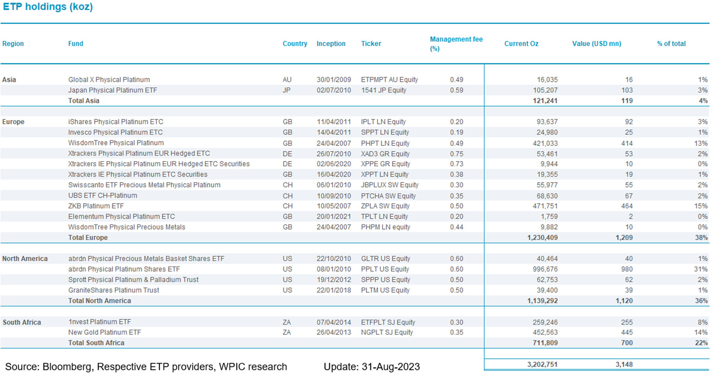The height and width of the screenshot is (374, 714).
Task: Select 'Swisscanto ETF Precious Metal Physical Platinum'
Action: click(144, 185)
